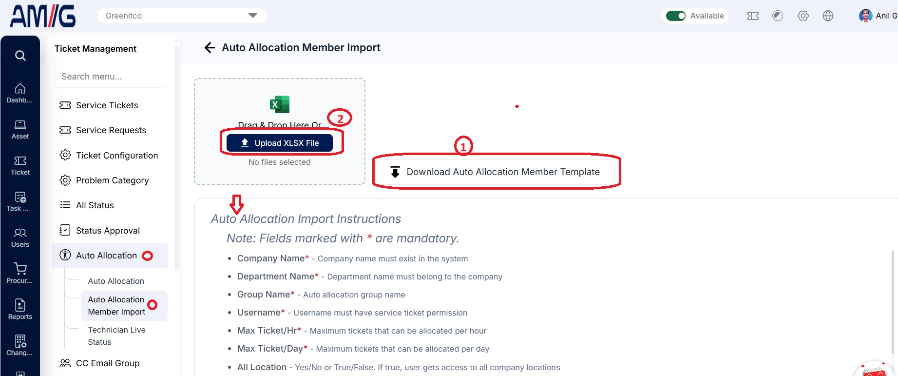Go to Dashboard in left rail

[x=20, y=93]
